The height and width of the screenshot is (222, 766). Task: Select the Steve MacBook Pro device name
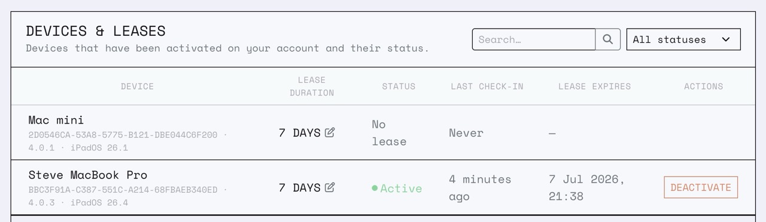pyautogui.click(x=88, y=175)
